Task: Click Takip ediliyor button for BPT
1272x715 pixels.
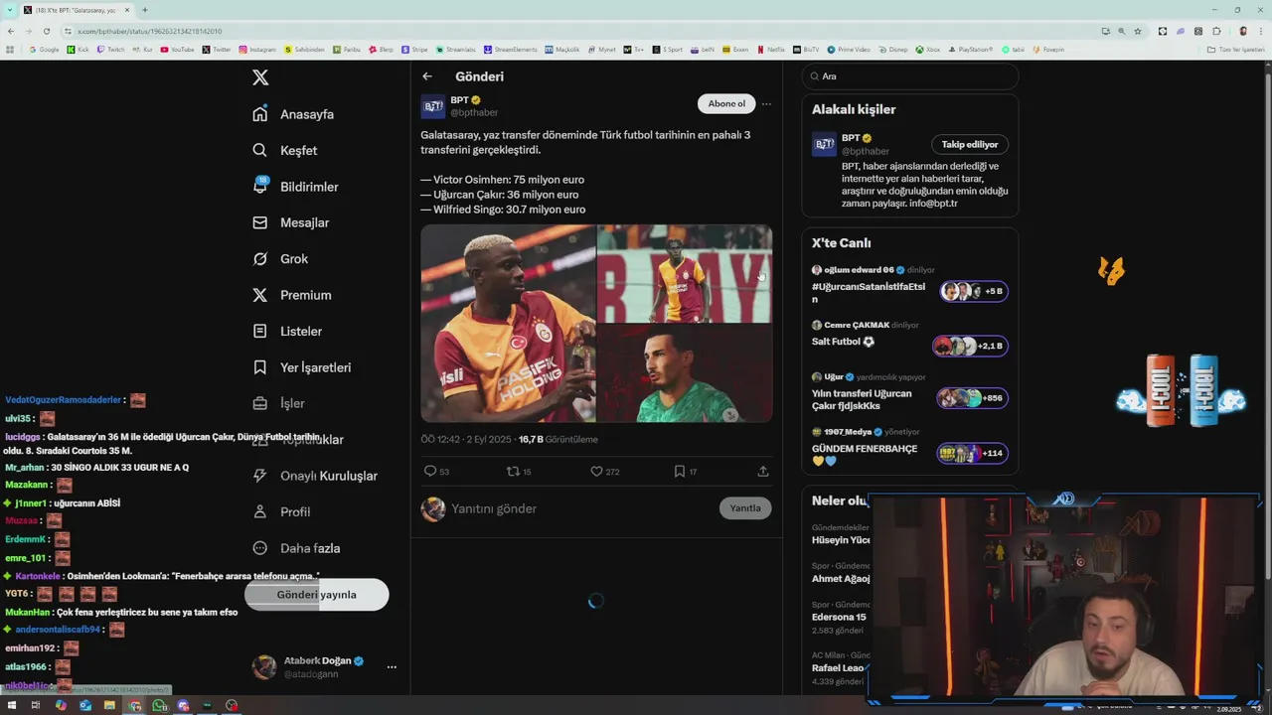Action: click(x=970, y=145)
